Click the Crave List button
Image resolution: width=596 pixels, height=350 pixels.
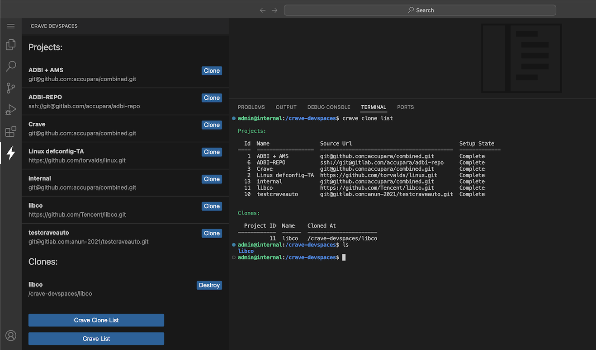[x=96, y=339]
